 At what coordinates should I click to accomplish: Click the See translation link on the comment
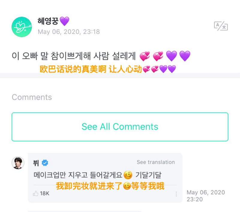pyautogui.click(x=156, y=162)
